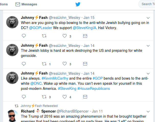Expand options menu on Jewish lobby tweet
Image resolution: width=155 pixels, height=122 pixels.
[x=148, y=46]
